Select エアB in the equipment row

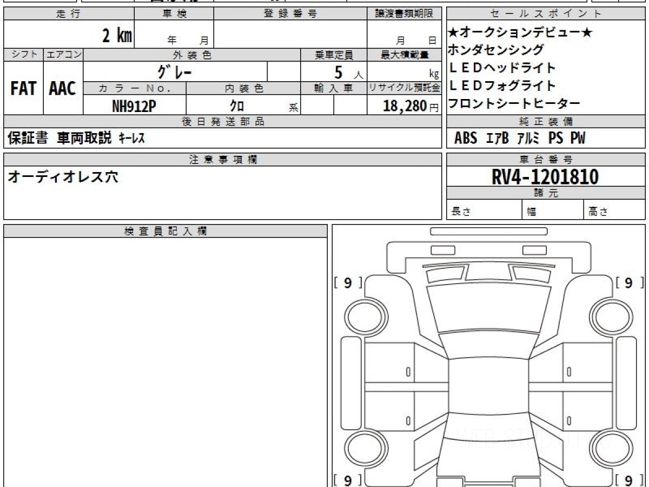[498, 139]
